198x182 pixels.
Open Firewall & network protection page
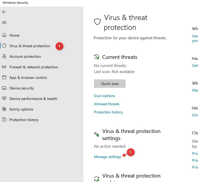34,67
